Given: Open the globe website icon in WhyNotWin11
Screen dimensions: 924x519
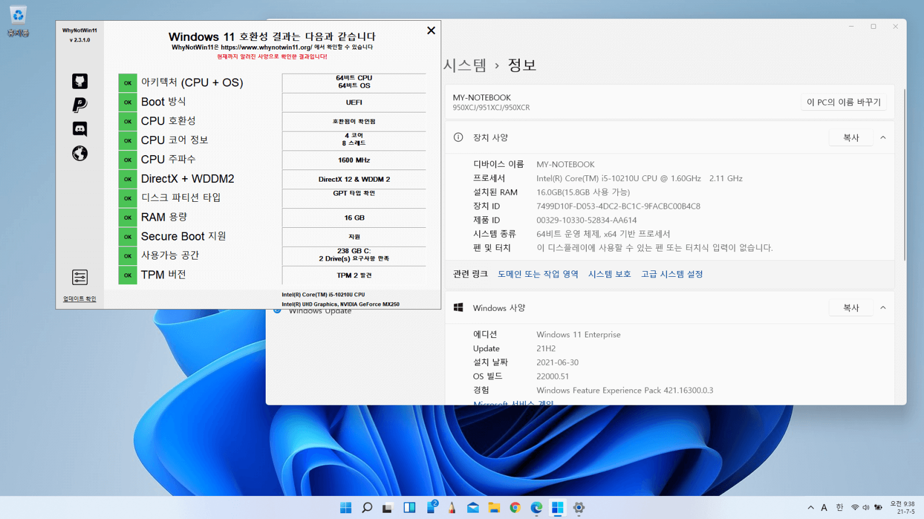Looking at the screenshot, I should (x=80, y=153).
